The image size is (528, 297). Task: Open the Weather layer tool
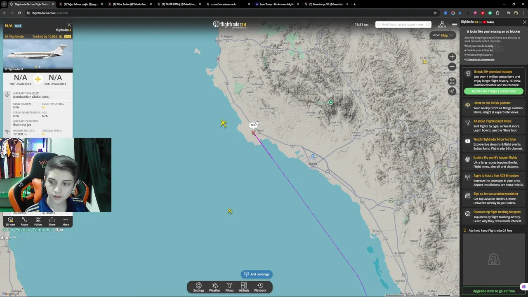pyautogui.click(x=214, y=287)
